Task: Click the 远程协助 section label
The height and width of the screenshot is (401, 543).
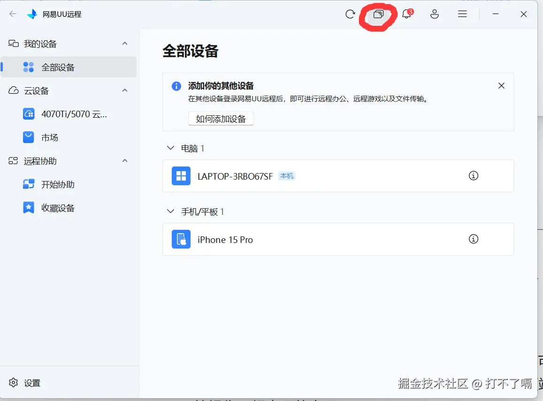Action: click(x=40, y=161)
